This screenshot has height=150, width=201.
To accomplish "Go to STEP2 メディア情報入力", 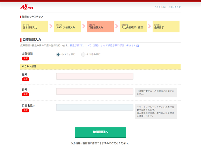I will click(67, 26).
